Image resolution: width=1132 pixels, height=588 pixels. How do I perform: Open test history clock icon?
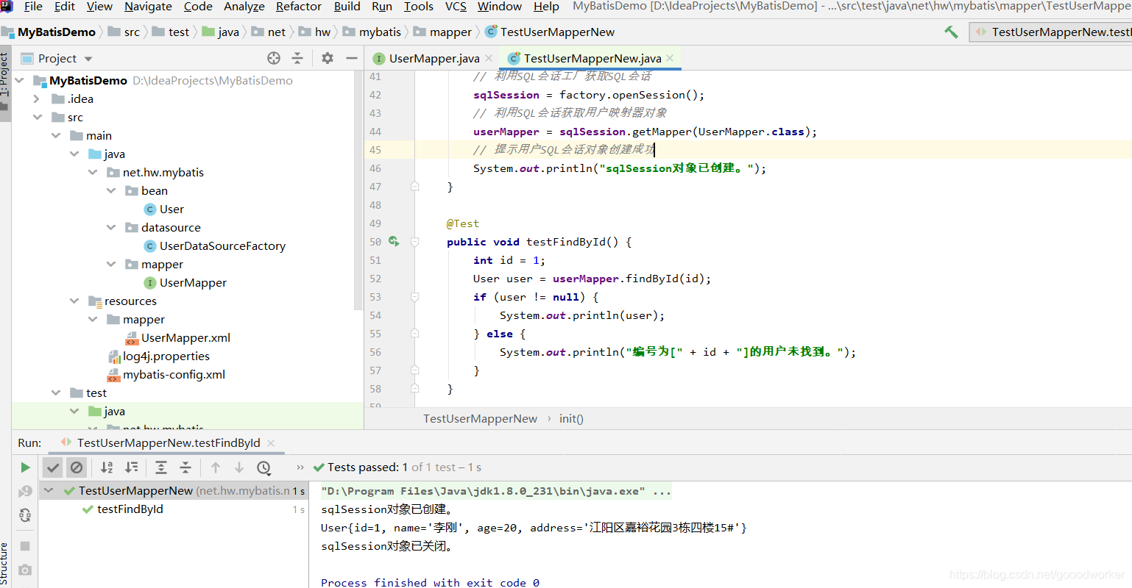tap(263, 467)
